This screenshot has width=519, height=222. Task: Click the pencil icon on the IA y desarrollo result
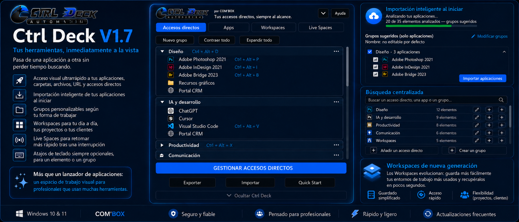pyautogui.click(x=477, y=117)
